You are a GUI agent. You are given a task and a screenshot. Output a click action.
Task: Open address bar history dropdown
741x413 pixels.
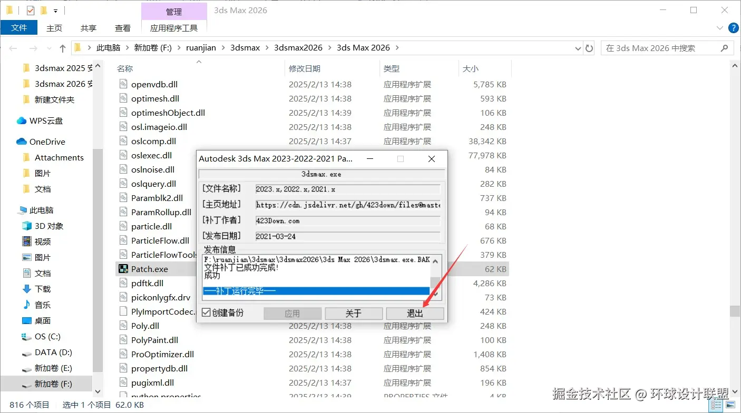578,48
